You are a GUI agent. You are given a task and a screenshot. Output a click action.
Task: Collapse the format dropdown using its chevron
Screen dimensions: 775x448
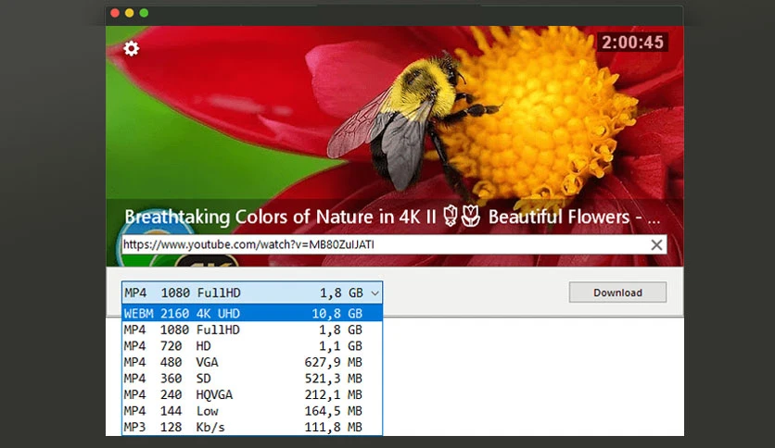(x=375, y=293)
